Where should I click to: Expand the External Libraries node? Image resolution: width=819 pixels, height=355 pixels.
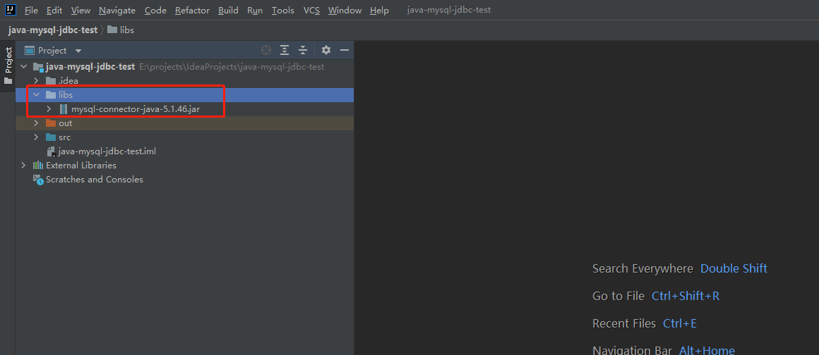(23, 166)
